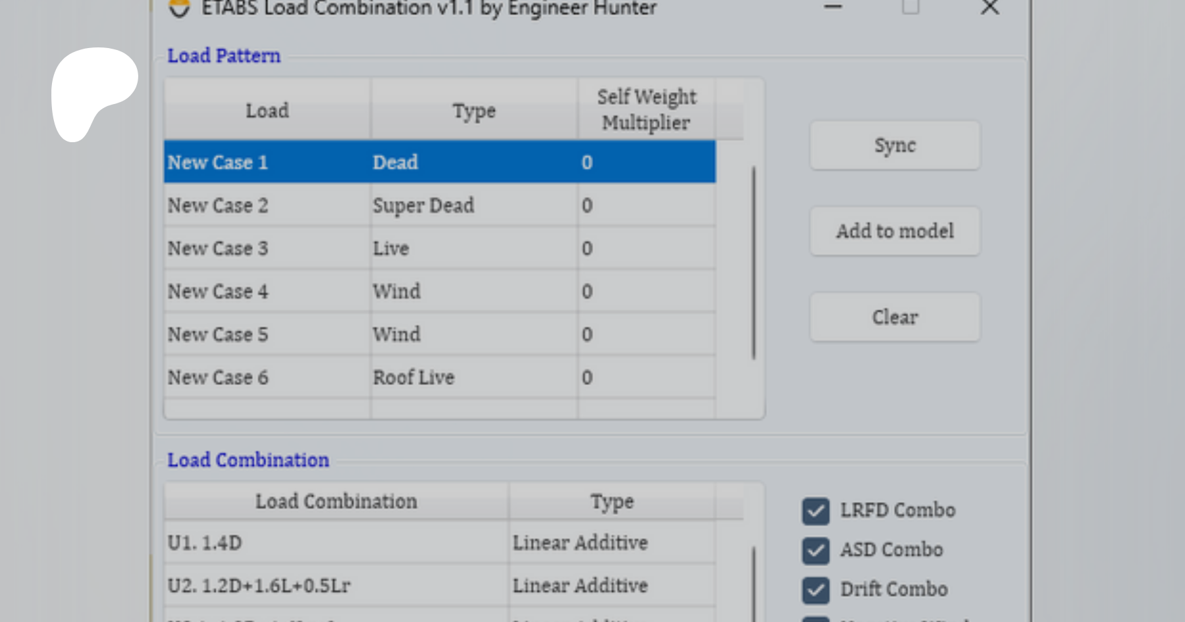This screenshot has width=1185, height=622.
Task: Disable the Drift Combo checkbox
Action: click(x=816, y=590)
